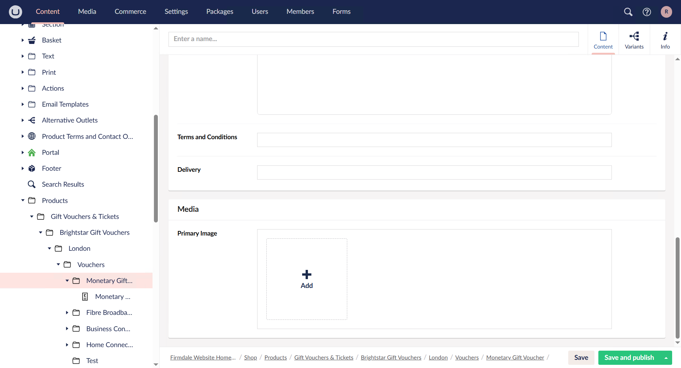The image size is (681, 368).
Task: Follow the Brightstar Gift Vouchers breadcrumb link
Action: pos(391,357)
